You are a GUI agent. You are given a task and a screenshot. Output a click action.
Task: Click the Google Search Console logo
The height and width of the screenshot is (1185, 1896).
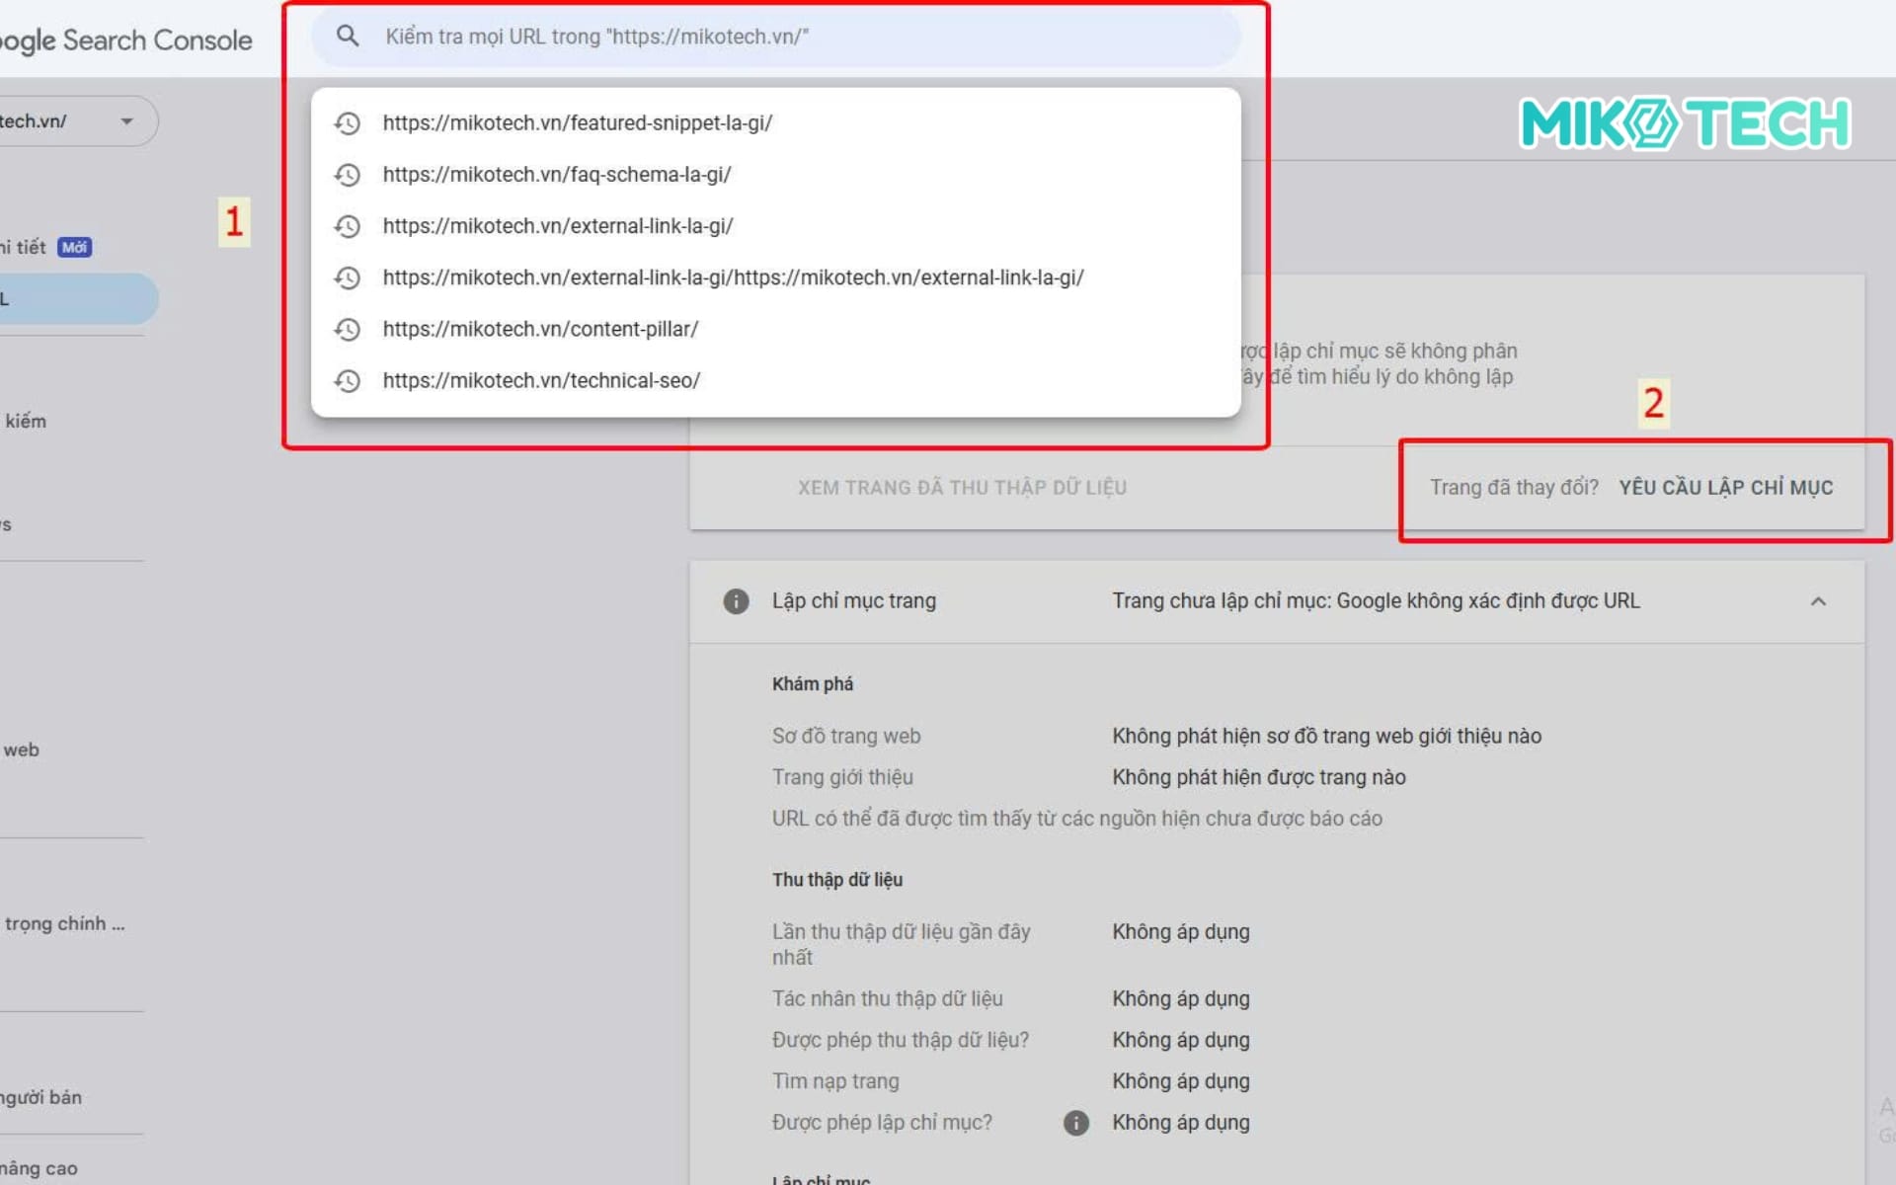coord(126,39)
